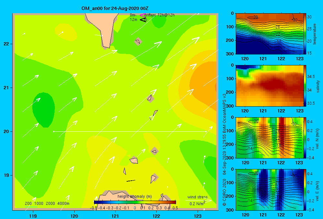The width and height of the screenshot is (323, 219).
Task: Click the 'vel. N (m/s)' axis label
Action: (x=318, y=139)
